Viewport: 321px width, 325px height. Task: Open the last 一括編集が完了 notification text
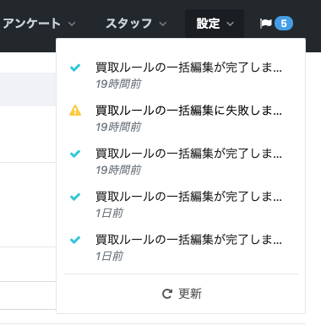point(188,240)
